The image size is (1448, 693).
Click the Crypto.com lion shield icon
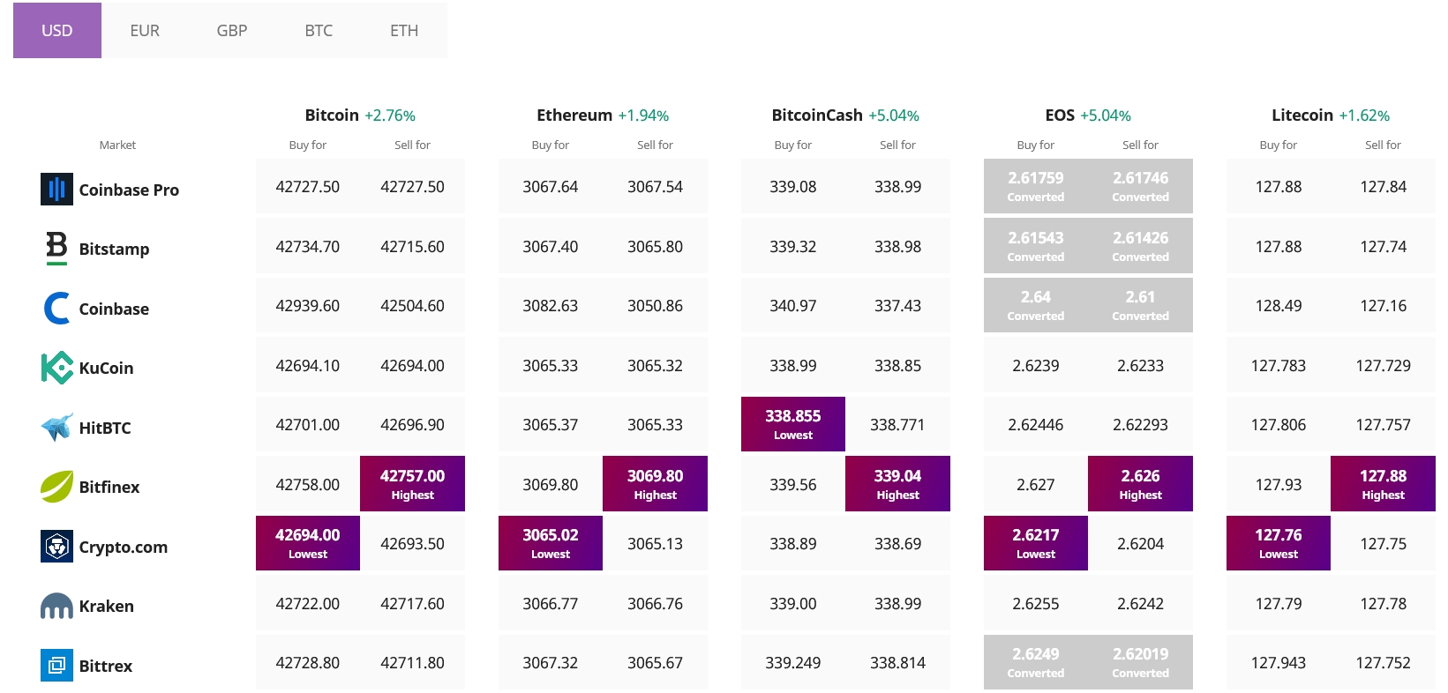(56, 547)
